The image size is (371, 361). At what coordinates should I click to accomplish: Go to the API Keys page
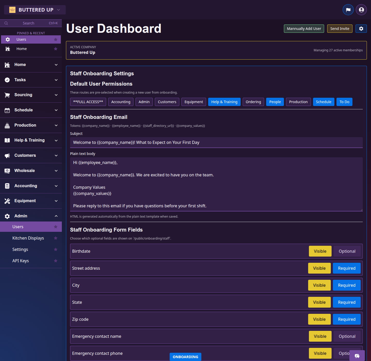tap(20, 261)
